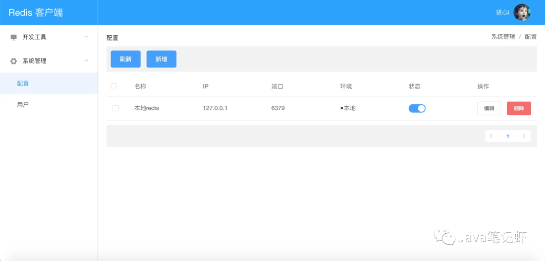
Task: Toggle the 状态 switch for 本地redis
Action: point(417,108)
